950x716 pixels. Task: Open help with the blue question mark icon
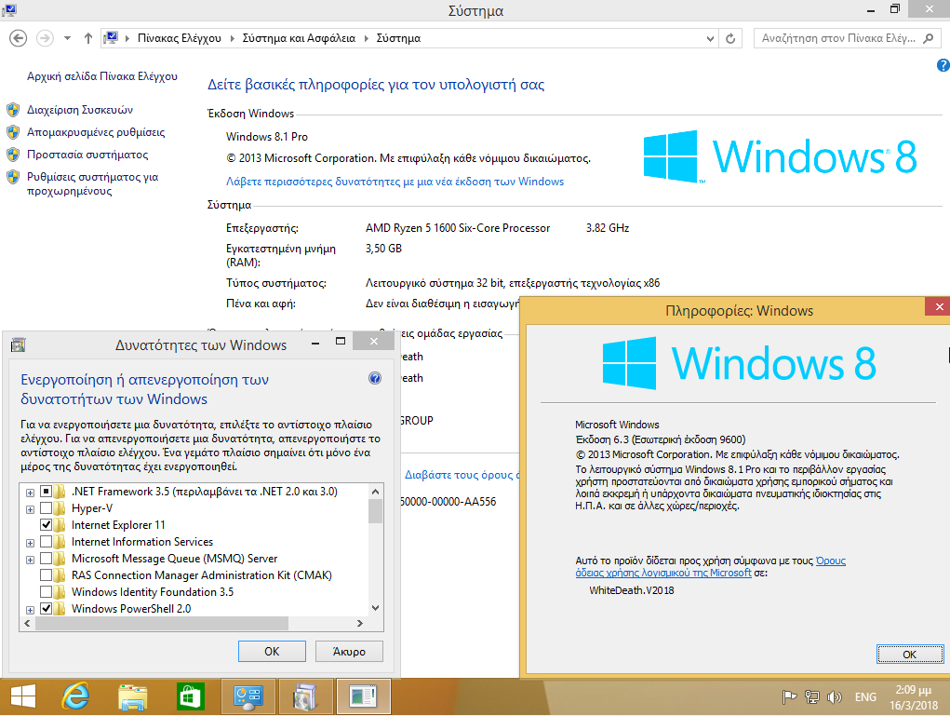pyautogui.click(x=943, y=65)
